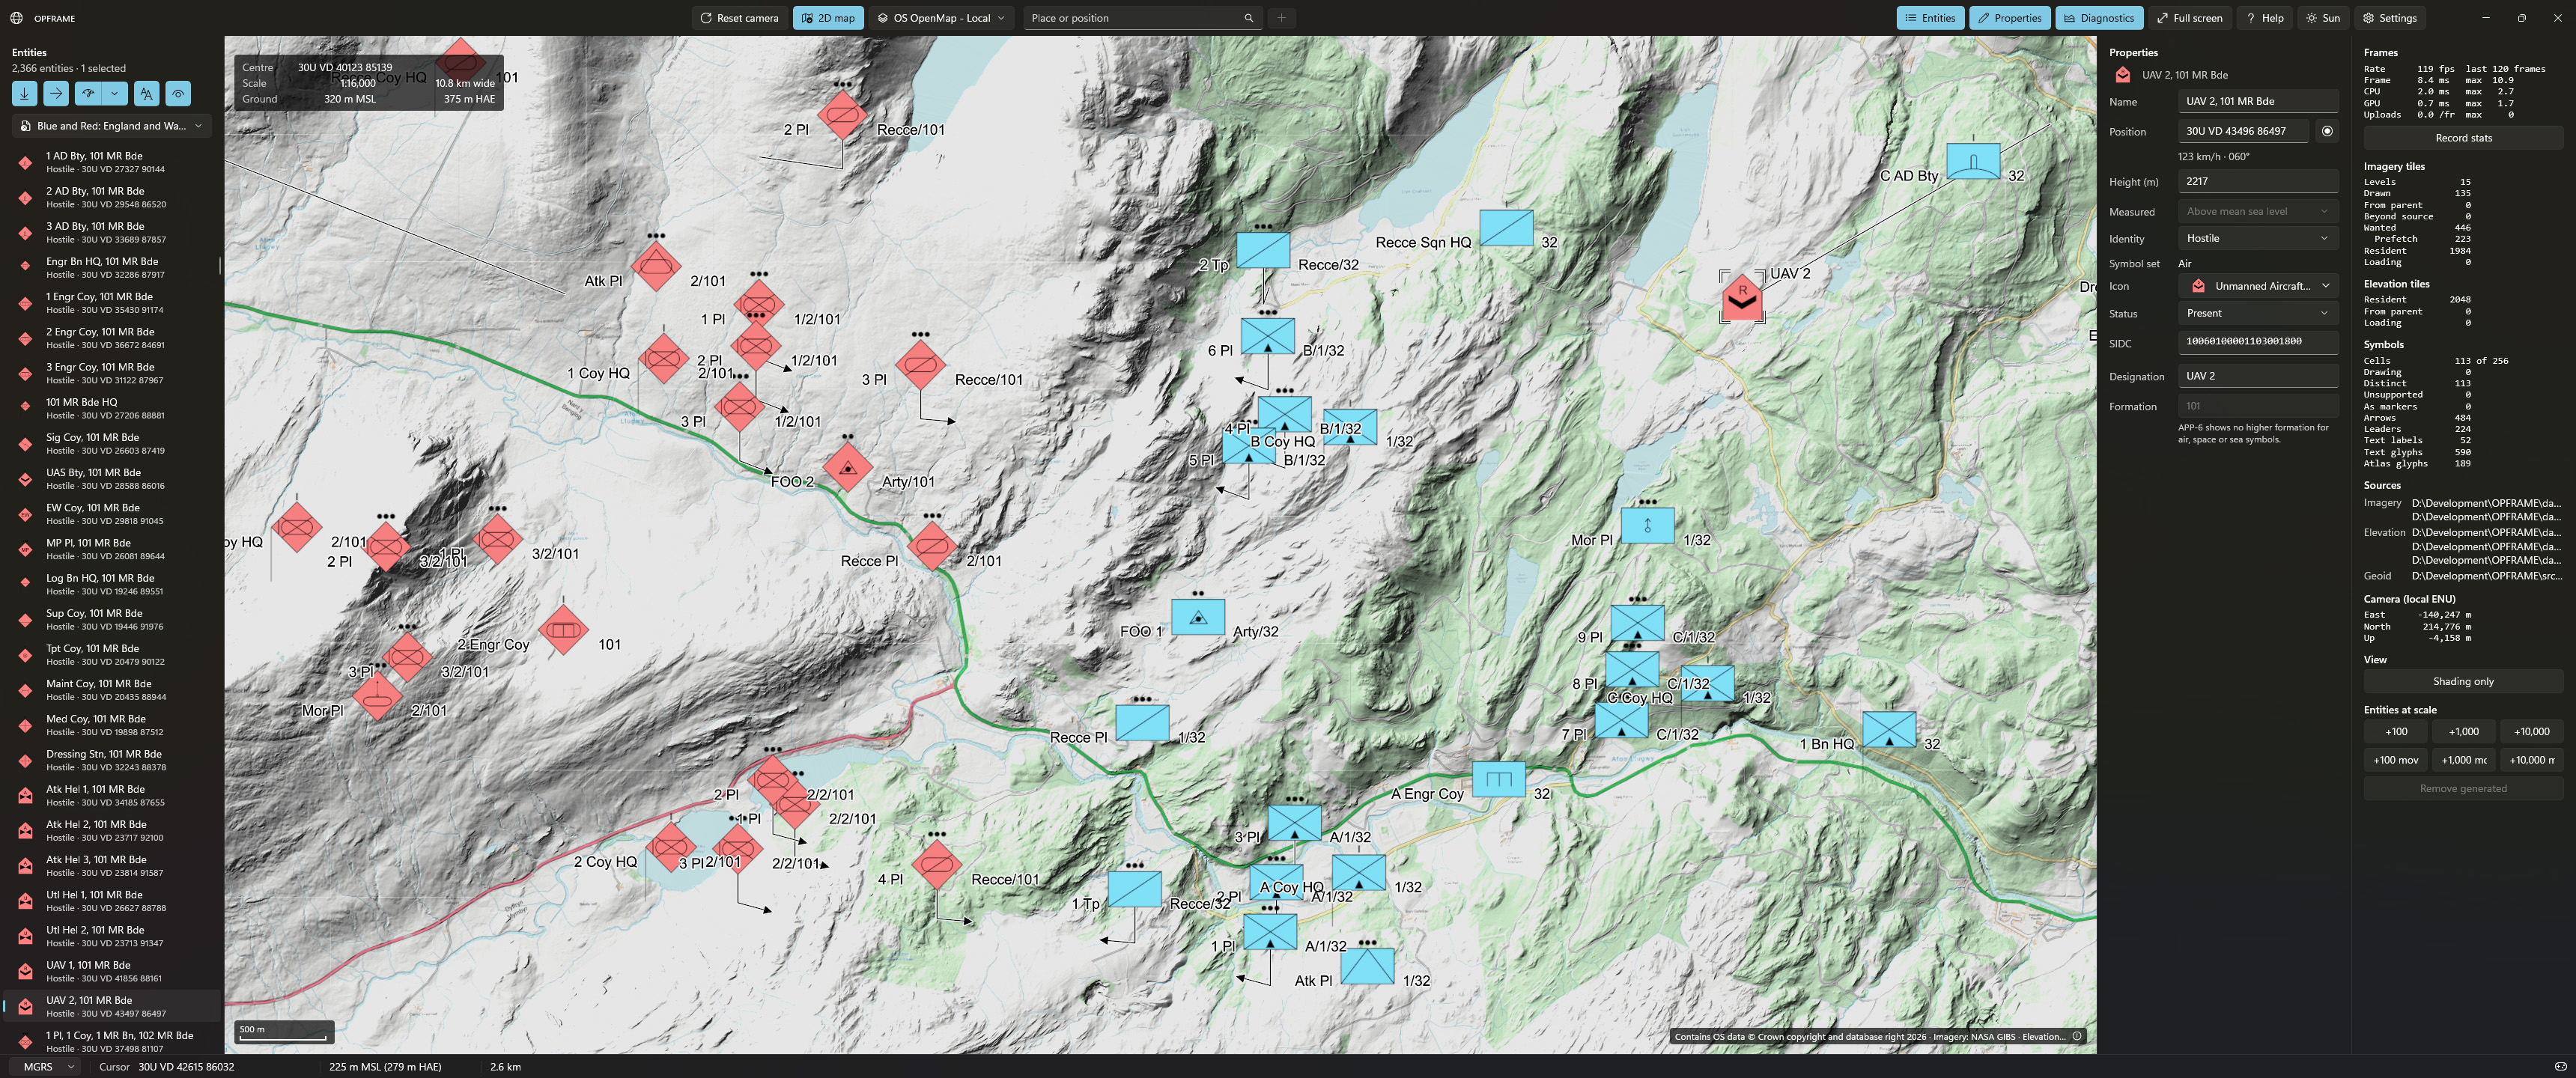The image size is (2576, 1078).
Task: Click the search magnifier icon in place field
Action: click(1248, 18)
